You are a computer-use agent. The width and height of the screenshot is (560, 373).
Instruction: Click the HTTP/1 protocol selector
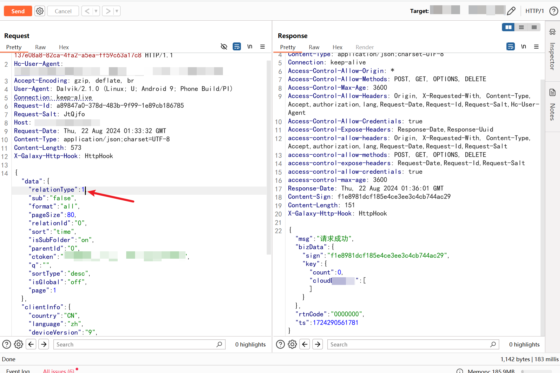[x=534, y=11]
